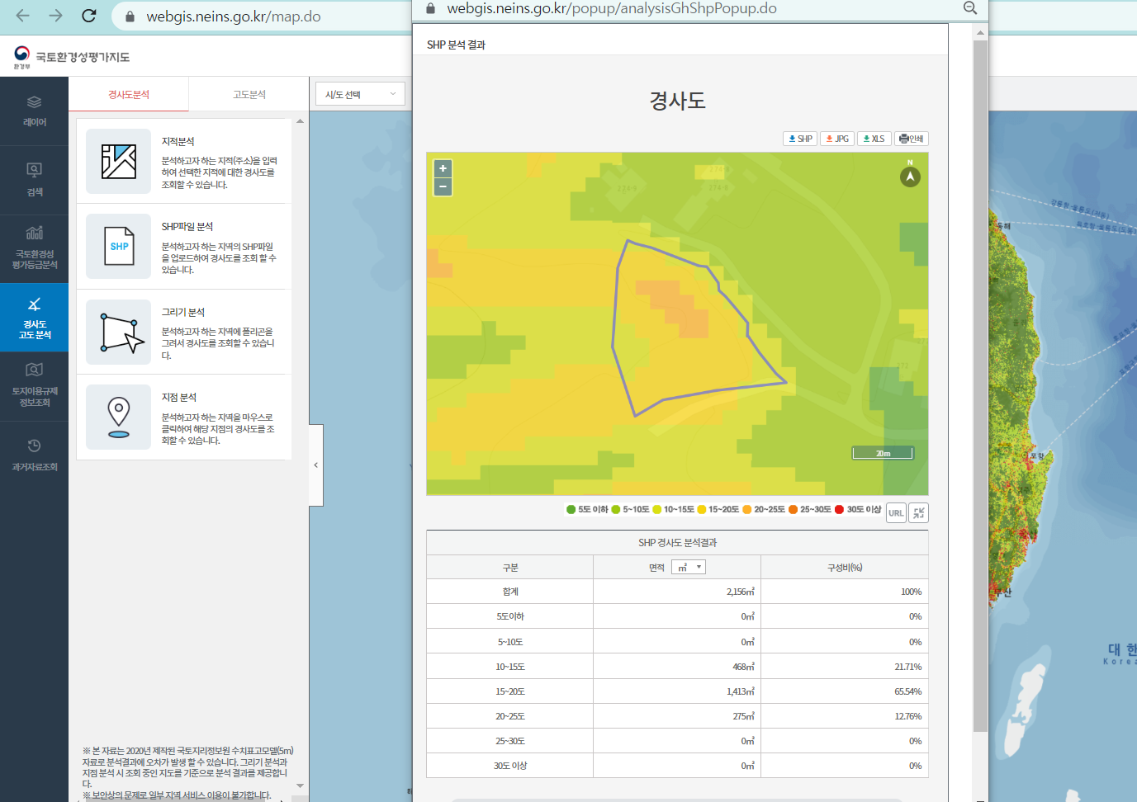1137x802 pixels.
Task: Zoom out on the slope map
Action: click(x=443, y=186)
